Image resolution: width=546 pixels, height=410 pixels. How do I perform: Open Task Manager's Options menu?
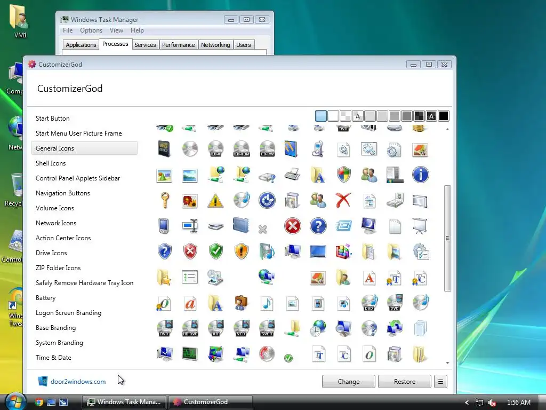click(91, 30)
